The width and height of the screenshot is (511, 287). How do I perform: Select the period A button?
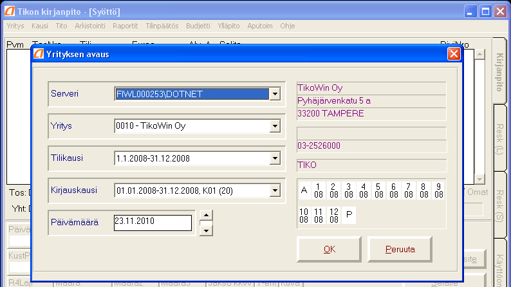(x=304, y=190)
